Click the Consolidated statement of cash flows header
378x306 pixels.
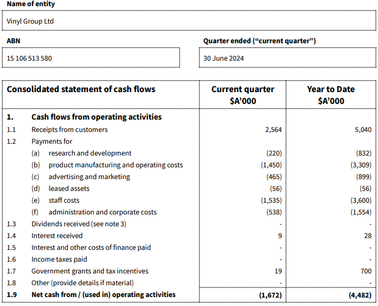coord(81,89)
